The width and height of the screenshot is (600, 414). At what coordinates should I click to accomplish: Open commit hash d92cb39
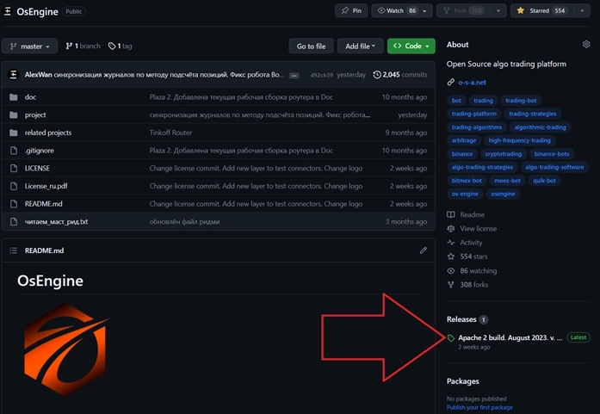pyautogui.click(x=321, y=75)
